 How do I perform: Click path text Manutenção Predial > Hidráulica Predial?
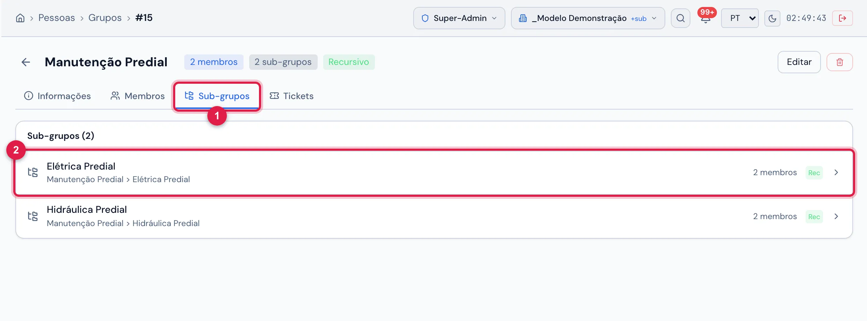(123, 223)
